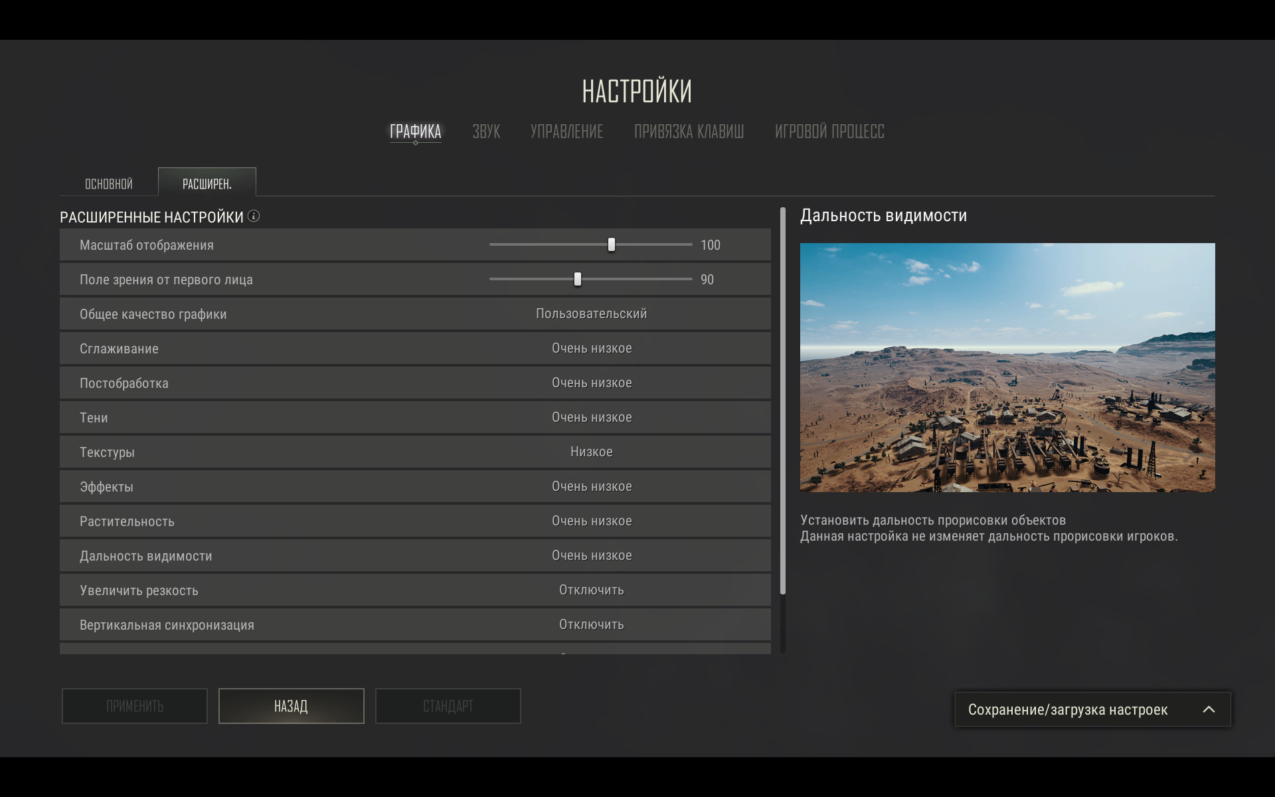The height and width of the screenshot is (797, 1275).
Task: Adjust the Масштаб отображения slider handle
Action: [612, 244]
